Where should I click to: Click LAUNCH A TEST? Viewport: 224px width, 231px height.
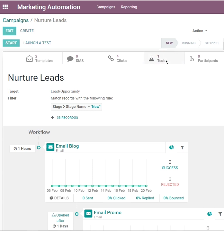click(37, 43)
